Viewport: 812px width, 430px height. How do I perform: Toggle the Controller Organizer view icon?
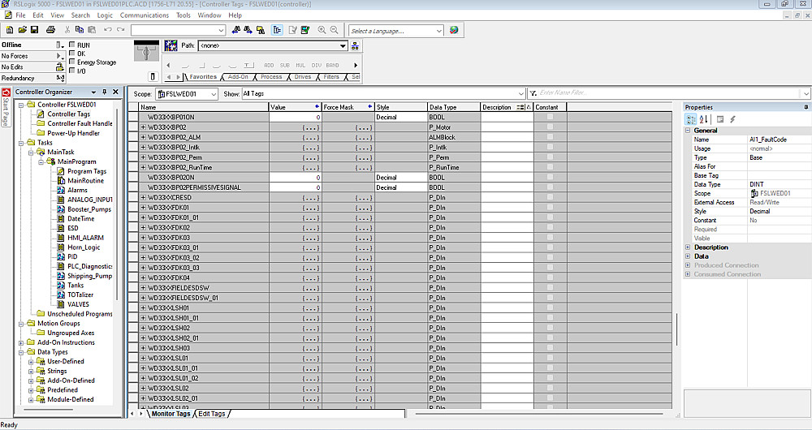[x=277, y=30]
